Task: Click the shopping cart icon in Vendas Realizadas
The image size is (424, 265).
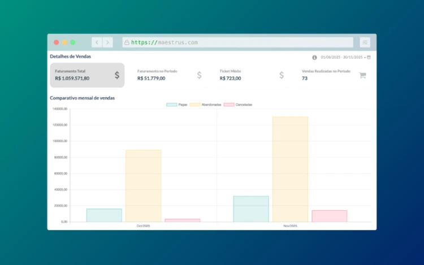Action: pos(362,75)
